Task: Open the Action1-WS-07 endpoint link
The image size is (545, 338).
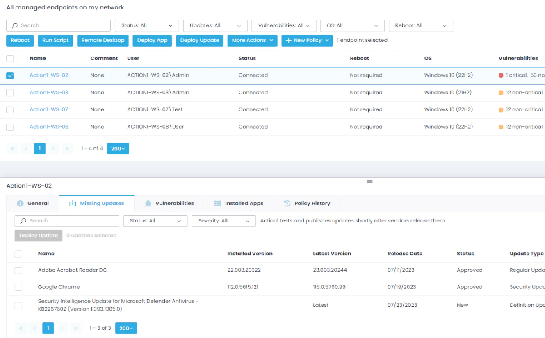Action: click(x=49, y=110)
